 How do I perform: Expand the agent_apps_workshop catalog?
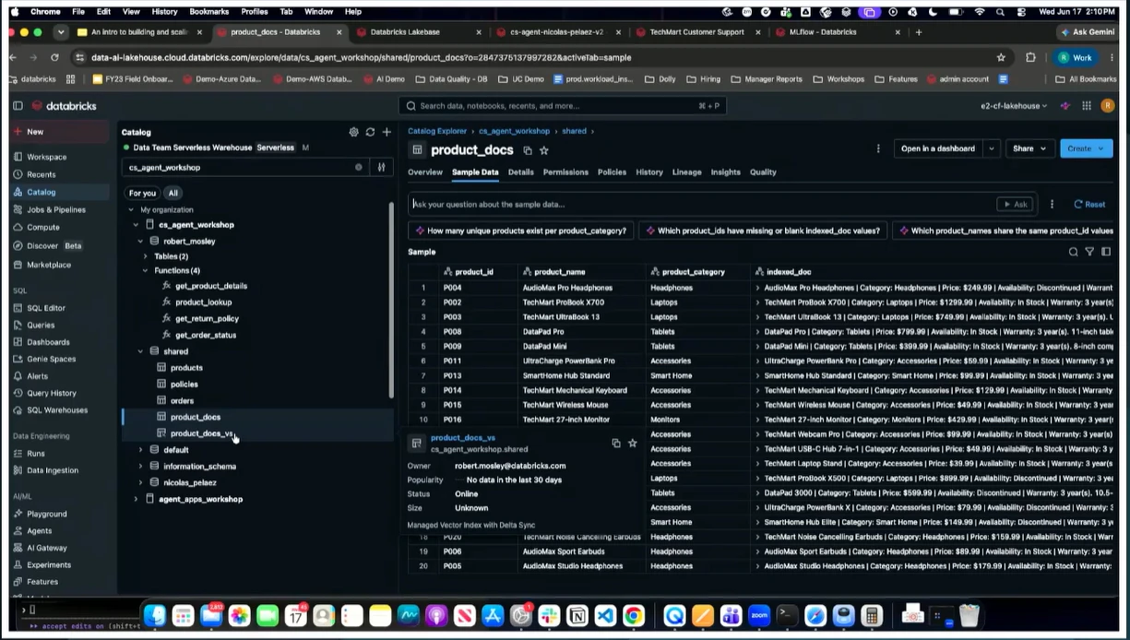[x=136, y=499]
